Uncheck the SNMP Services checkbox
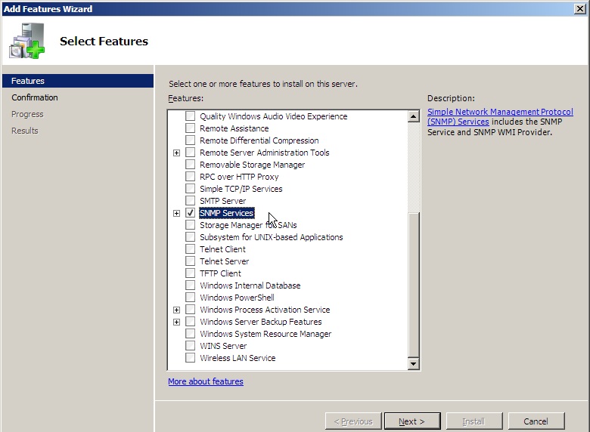Viewport: 590px width, 432px height. (190, 213)
